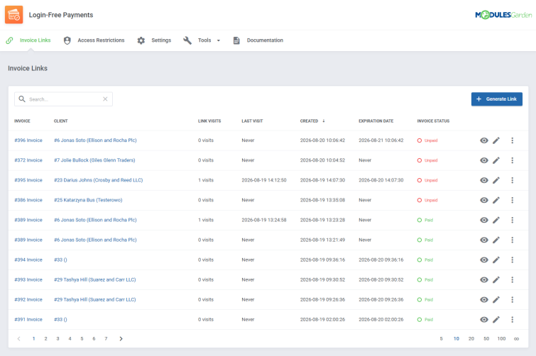Go to page 2 of results
The width and height of the screenshot is (536, 356).
45,338
